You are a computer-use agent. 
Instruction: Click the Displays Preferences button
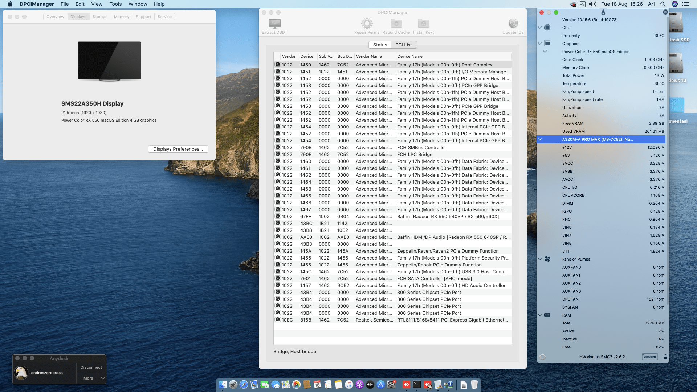(178, 149)
